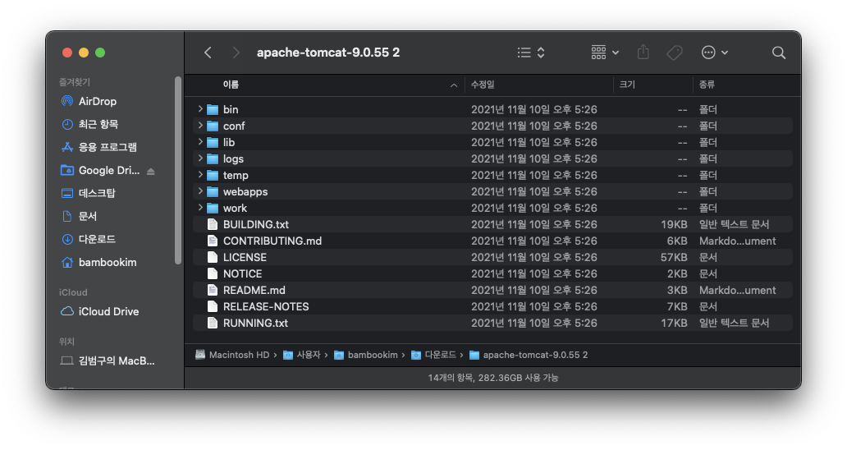
Task: Click the green fullscreen window button
Action: 100,53
